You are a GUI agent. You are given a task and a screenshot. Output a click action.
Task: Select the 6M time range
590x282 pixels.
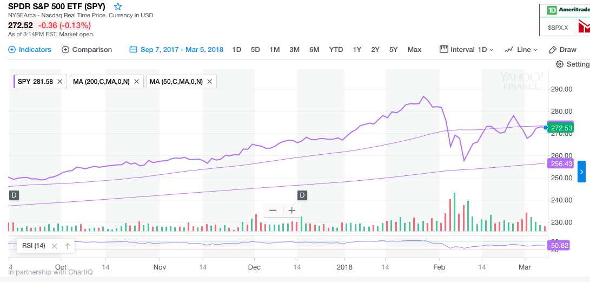tap(314, 49)
